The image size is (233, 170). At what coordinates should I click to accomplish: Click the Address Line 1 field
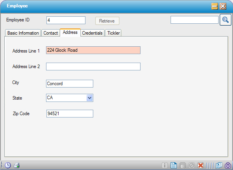point(93,50)
